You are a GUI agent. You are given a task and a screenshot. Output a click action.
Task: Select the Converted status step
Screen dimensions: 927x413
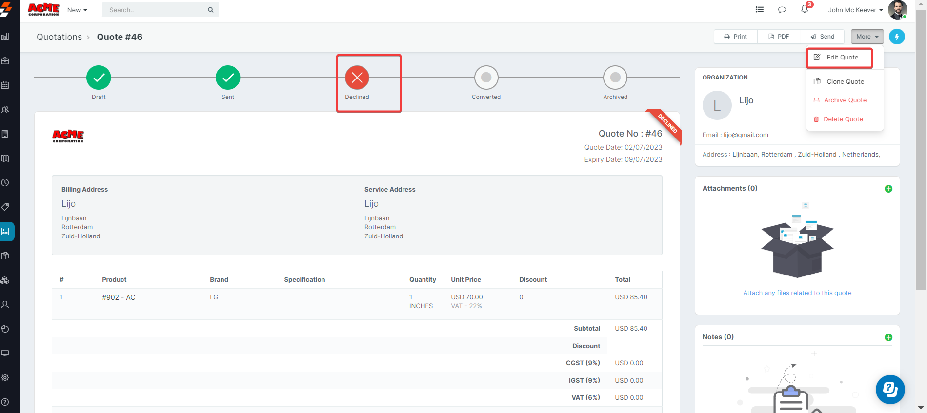(x=486, y=78)
